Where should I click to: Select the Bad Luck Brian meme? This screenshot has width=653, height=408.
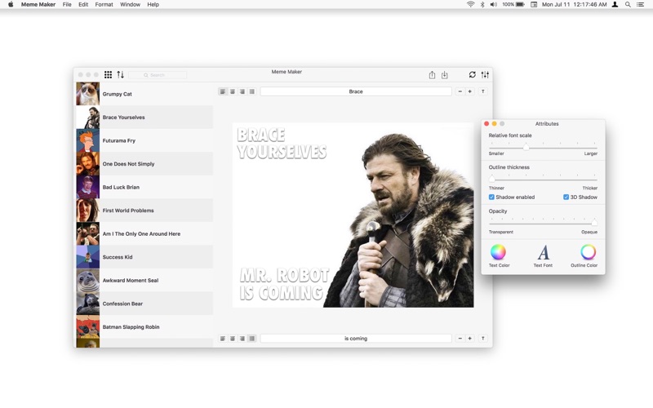144,187
